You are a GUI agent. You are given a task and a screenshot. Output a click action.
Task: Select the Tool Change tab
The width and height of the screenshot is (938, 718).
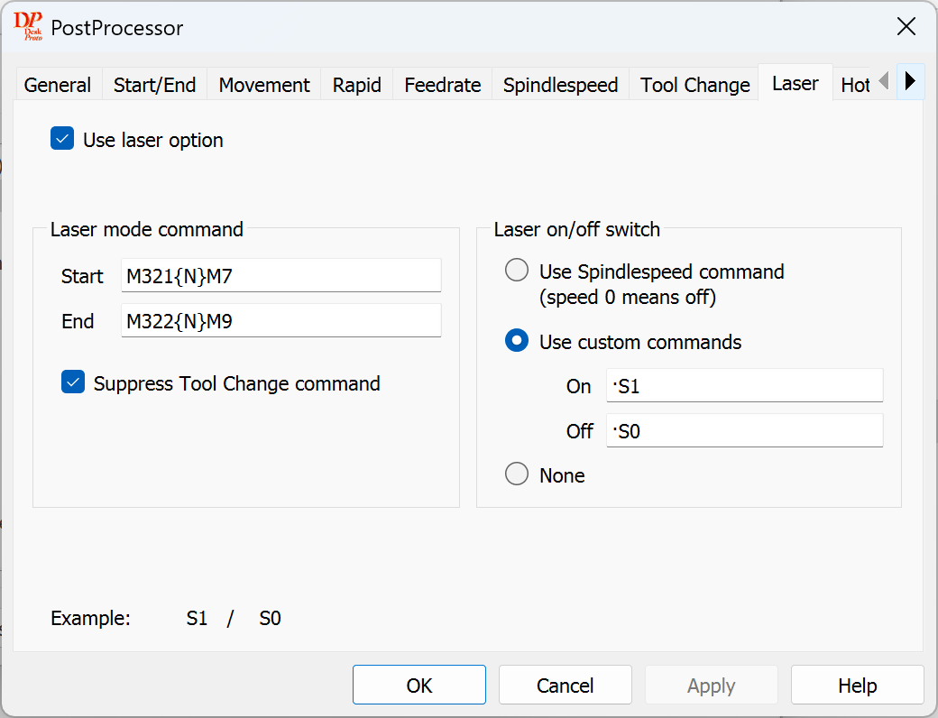tap(694, 85)
